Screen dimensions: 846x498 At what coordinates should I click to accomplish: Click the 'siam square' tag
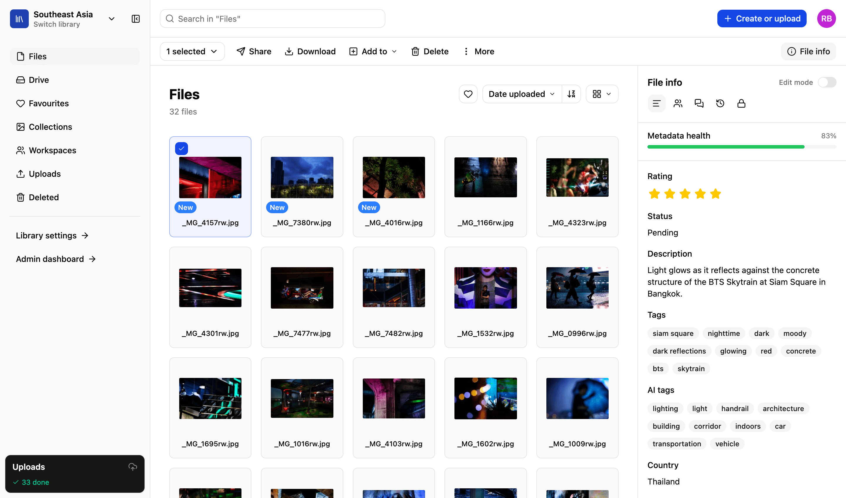673,333
